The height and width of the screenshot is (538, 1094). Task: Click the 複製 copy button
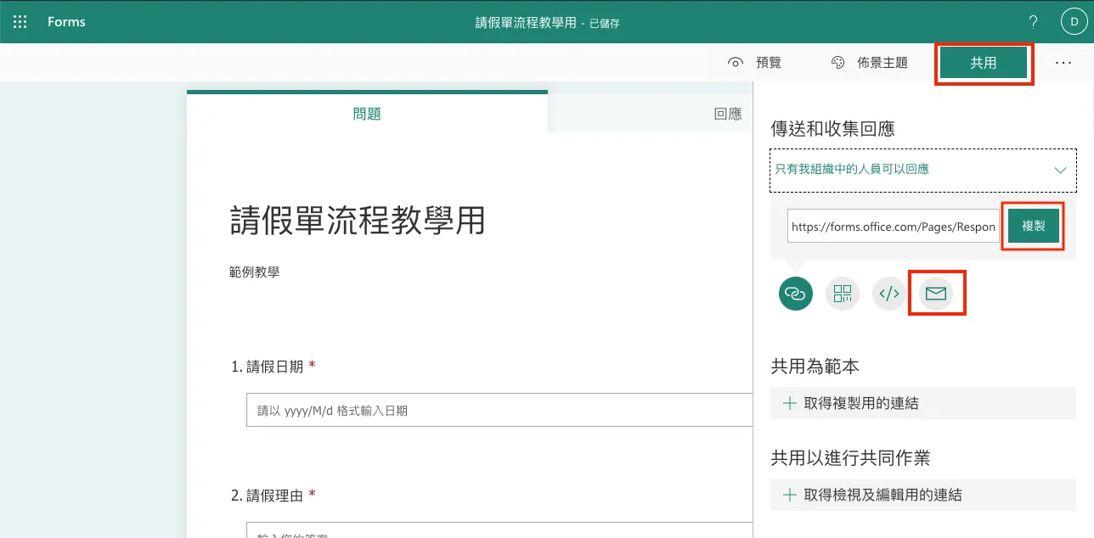click(1034, 227)
